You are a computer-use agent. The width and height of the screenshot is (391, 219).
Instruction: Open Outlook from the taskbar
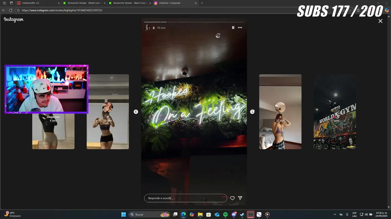[217, 214]
